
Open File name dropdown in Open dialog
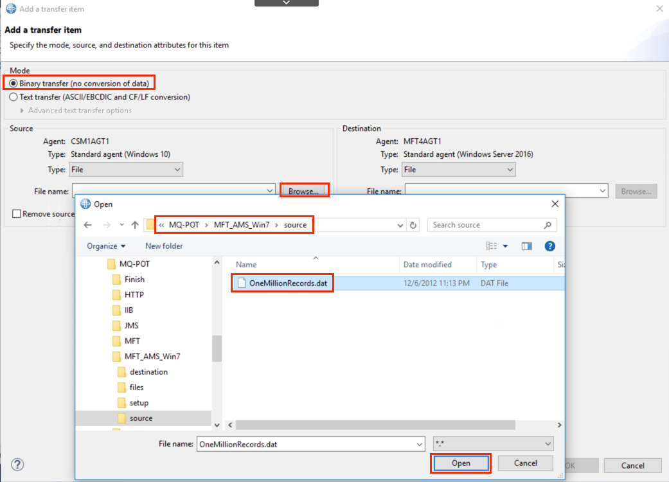click(x=420, y=444)
